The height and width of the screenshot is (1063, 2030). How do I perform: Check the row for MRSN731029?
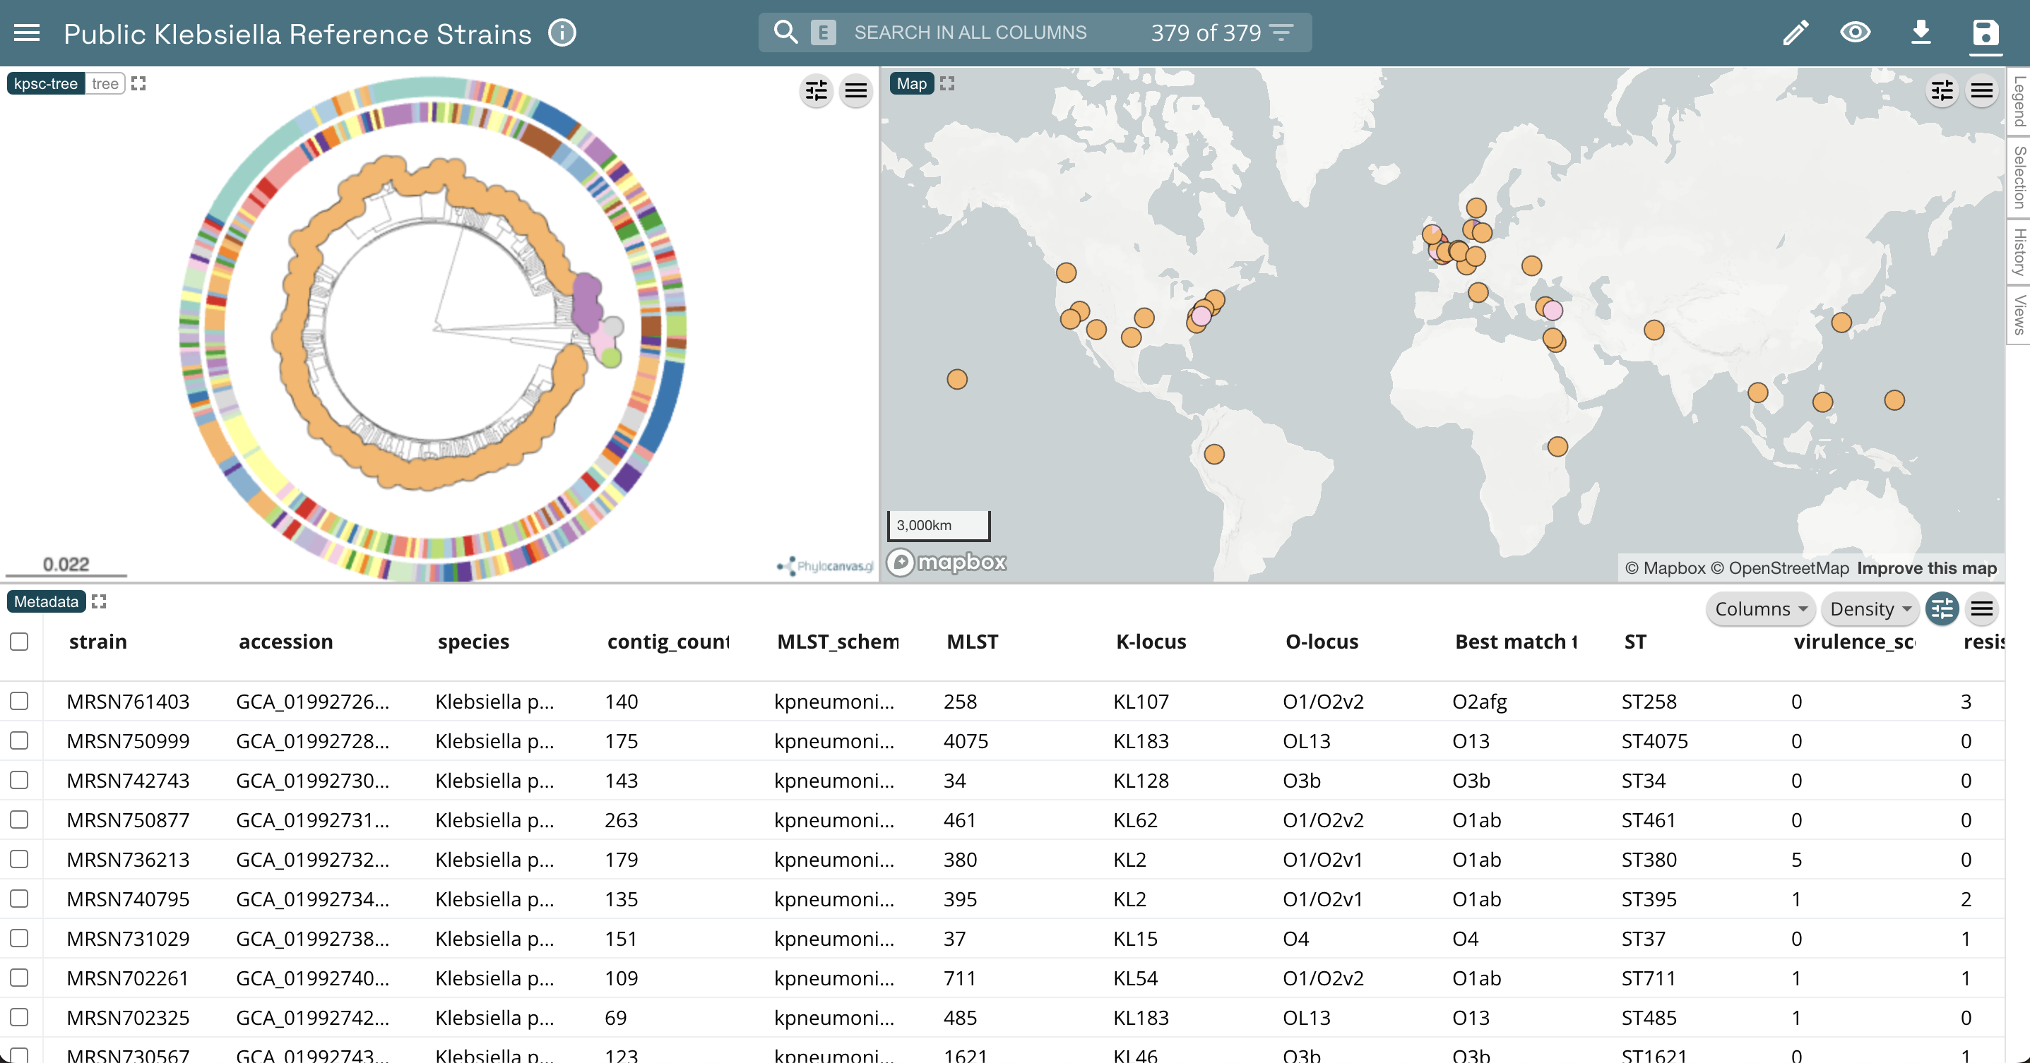click(20, 938)
